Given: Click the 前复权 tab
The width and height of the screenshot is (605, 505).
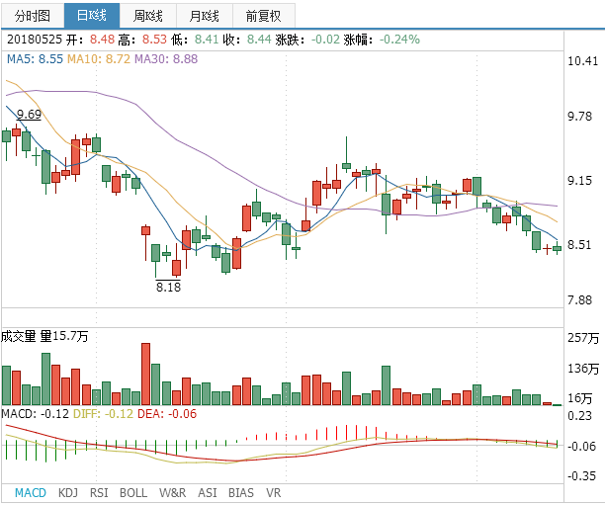Looking at the screenshot, I should 264,16.
